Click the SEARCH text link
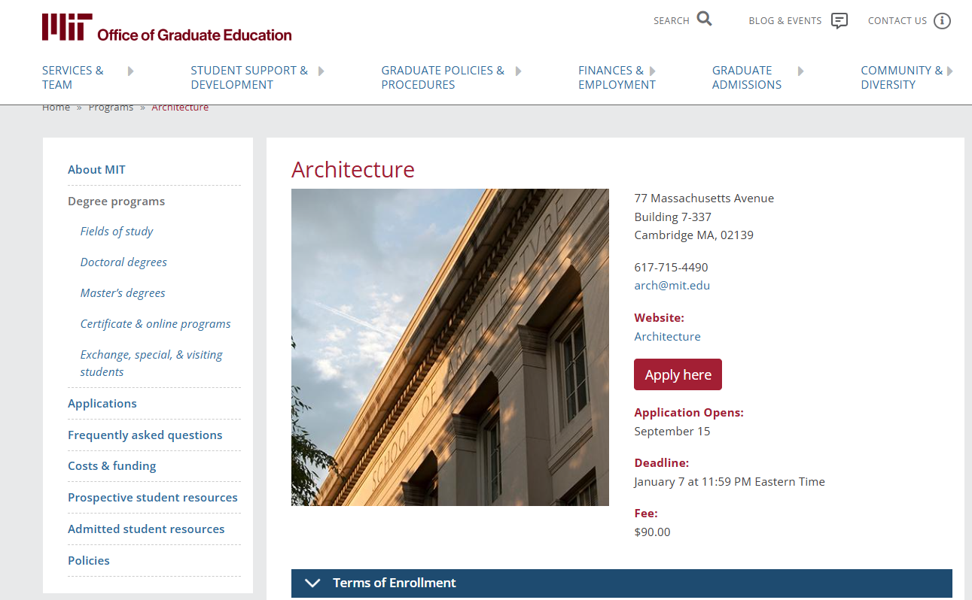Image resolution: width=972 pixels, height=600 pixels. coord(672,21)
